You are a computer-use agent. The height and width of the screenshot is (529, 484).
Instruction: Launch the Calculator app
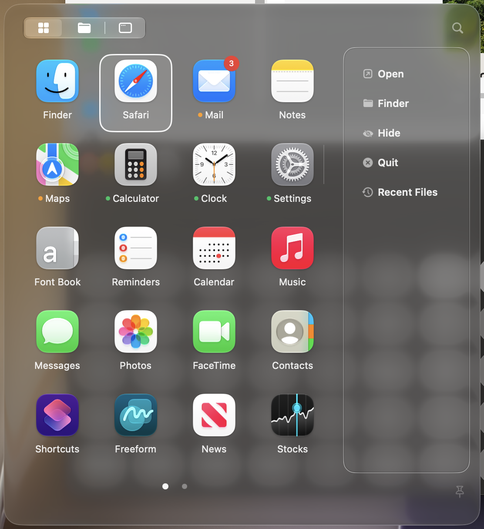[x=136, y=164]
